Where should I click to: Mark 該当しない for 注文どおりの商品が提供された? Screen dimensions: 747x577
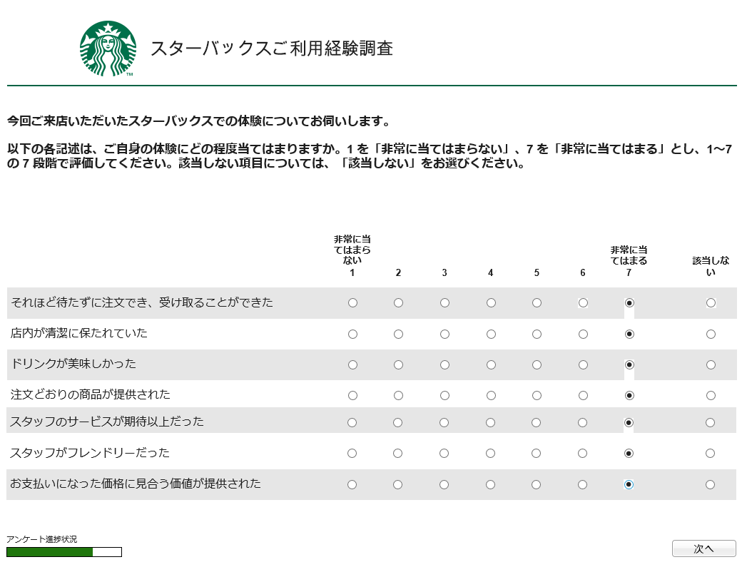(711, 396)
